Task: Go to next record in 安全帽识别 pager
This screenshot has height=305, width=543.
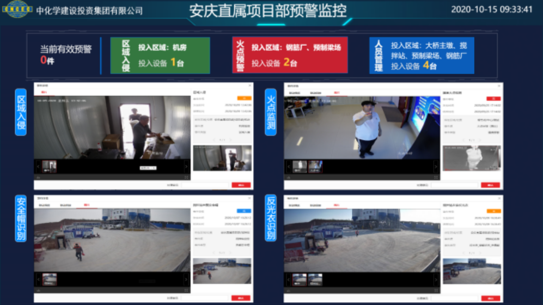Action: (230, 253)
